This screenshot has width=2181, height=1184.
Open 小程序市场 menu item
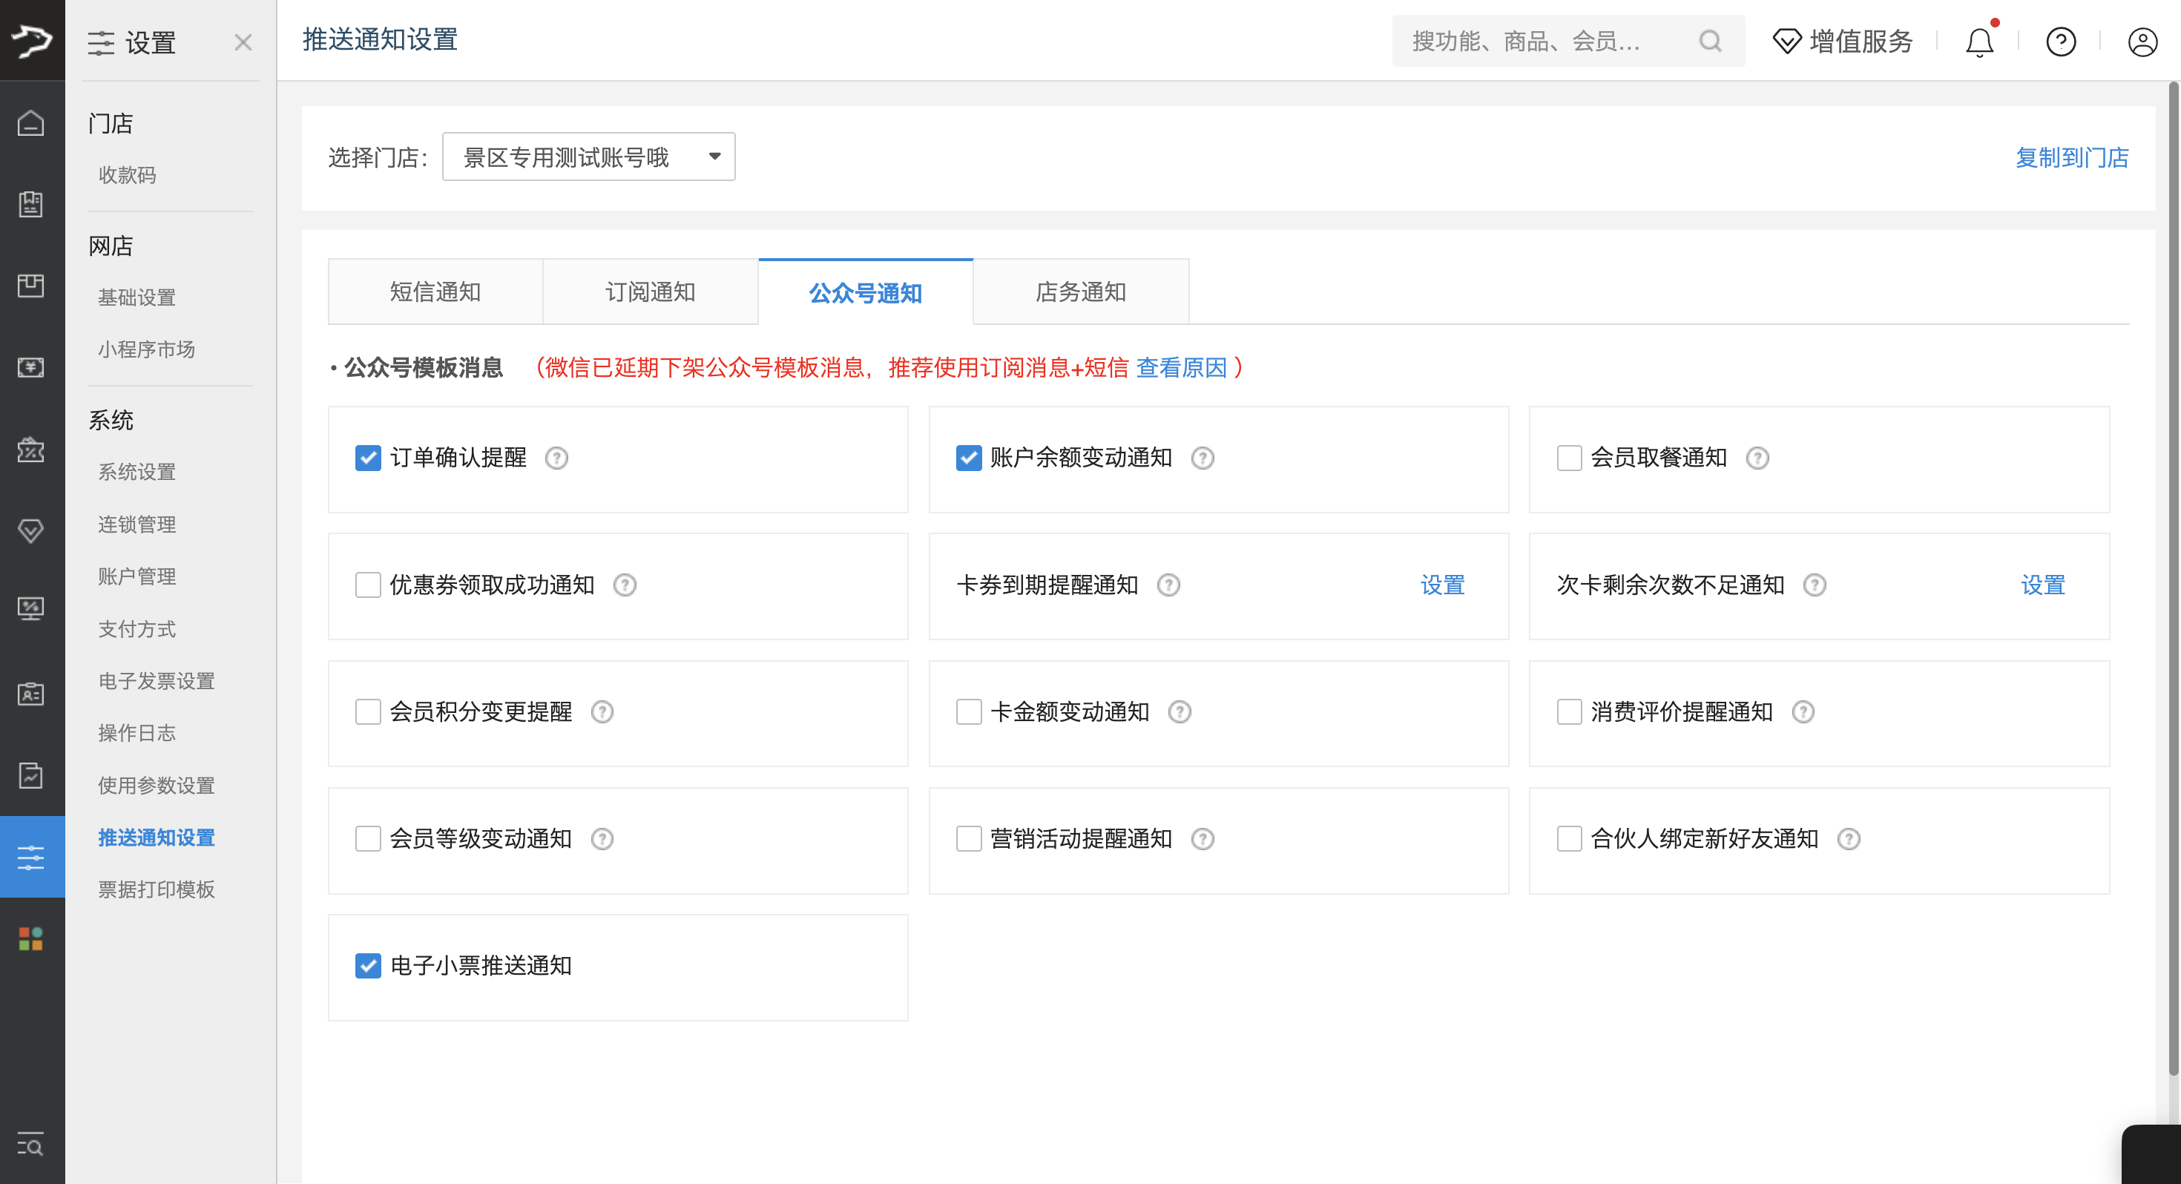point(146,349)
